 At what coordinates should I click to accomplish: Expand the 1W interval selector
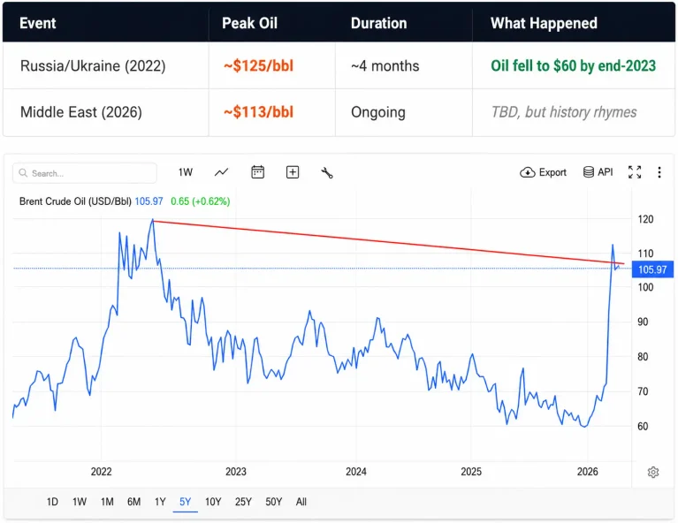[x=186, y=172]
